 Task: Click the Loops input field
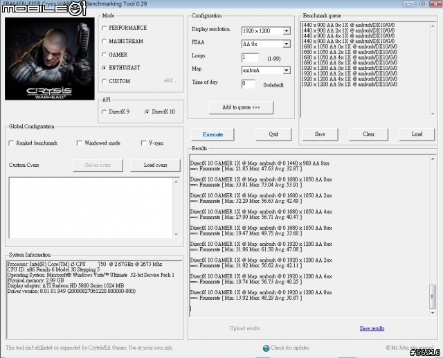click(x=250, y=57)
